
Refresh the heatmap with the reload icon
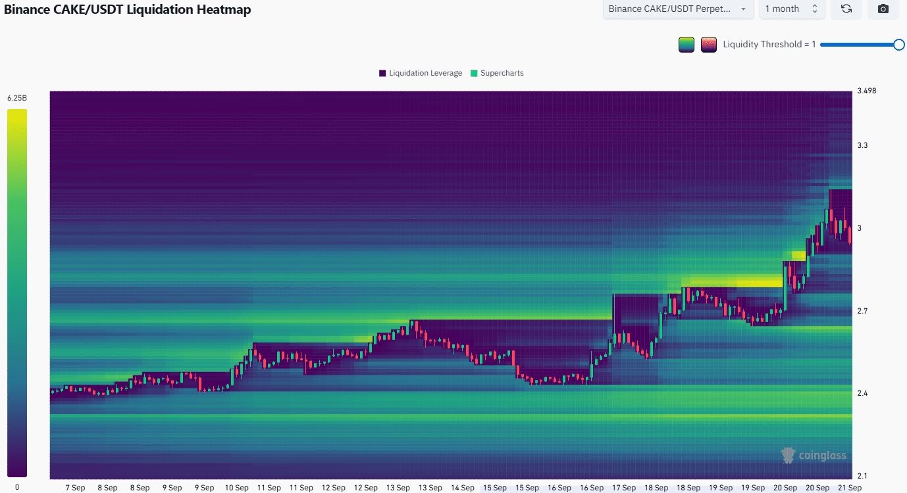tap(846, 9)
